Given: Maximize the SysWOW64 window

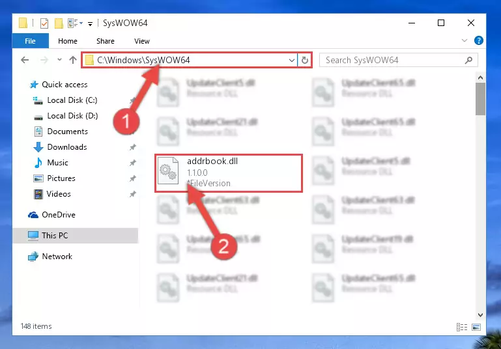Looking at the screenshot, I should coord(441,23).
